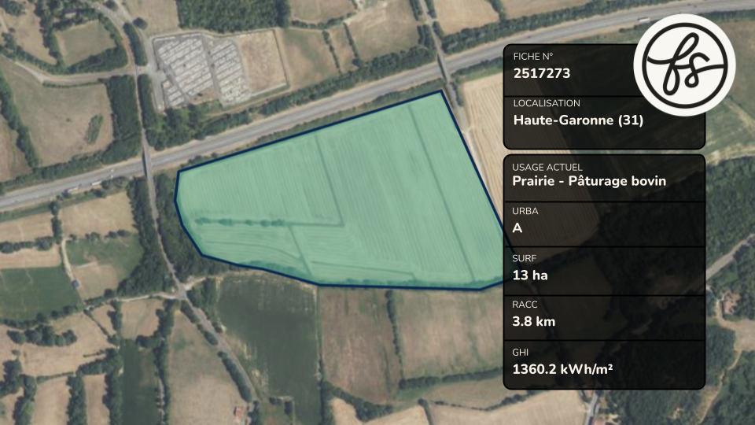Click the FICHE N° label

pos(532,57)
